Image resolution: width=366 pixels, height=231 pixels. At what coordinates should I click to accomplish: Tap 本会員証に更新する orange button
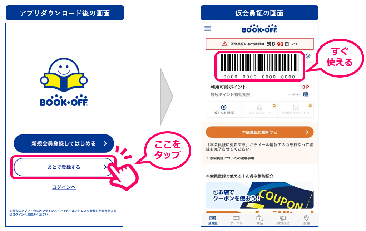point(259,132)
